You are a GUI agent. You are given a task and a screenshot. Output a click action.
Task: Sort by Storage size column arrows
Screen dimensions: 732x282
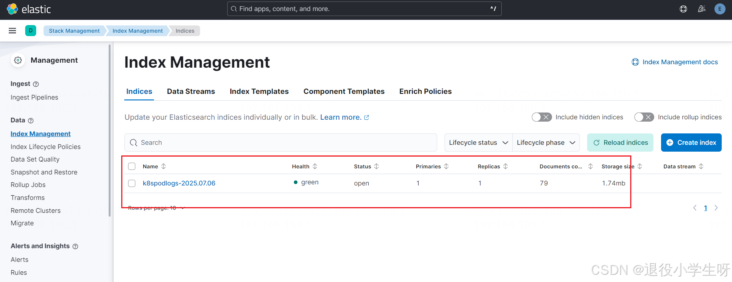640,166
